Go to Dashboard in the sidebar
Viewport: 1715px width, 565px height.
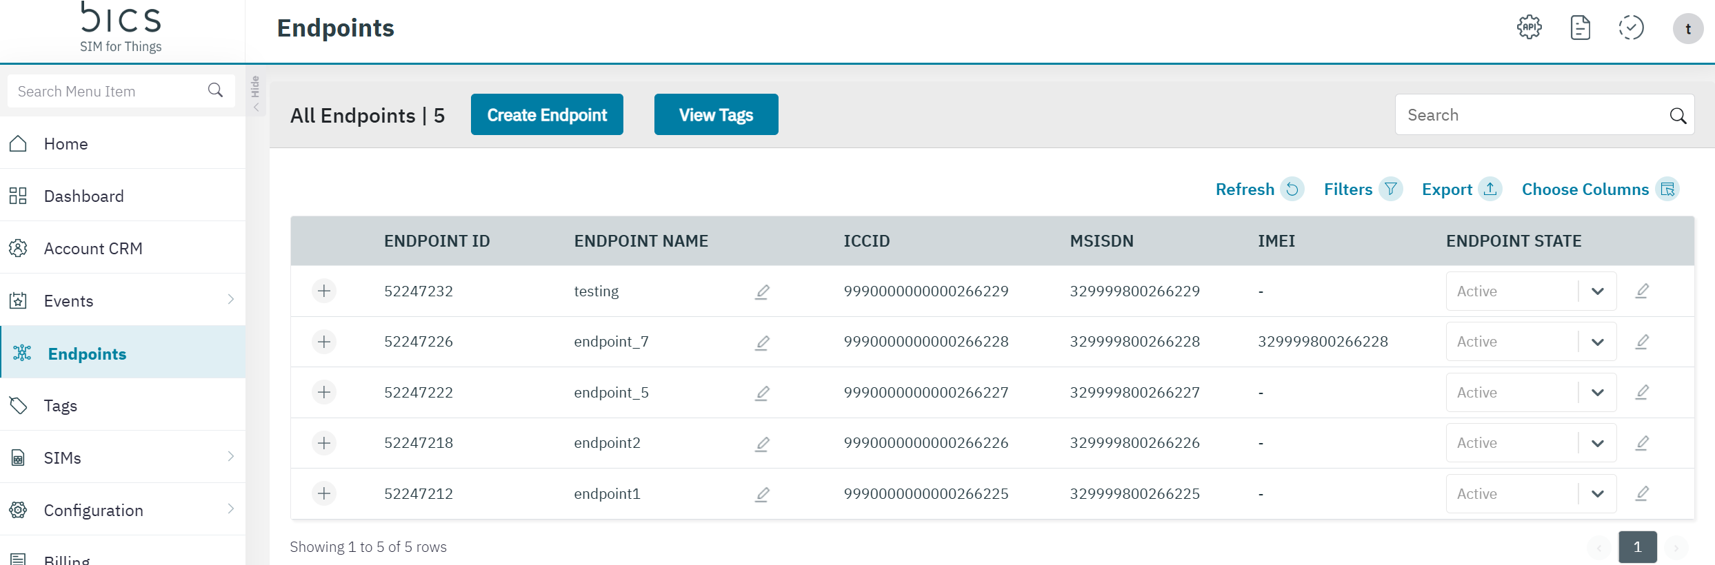tap(83, 196)
